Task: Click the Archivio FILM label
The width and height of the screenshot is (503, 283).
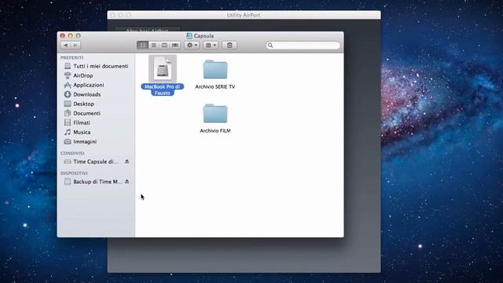Action: click(x=215, y=130)
